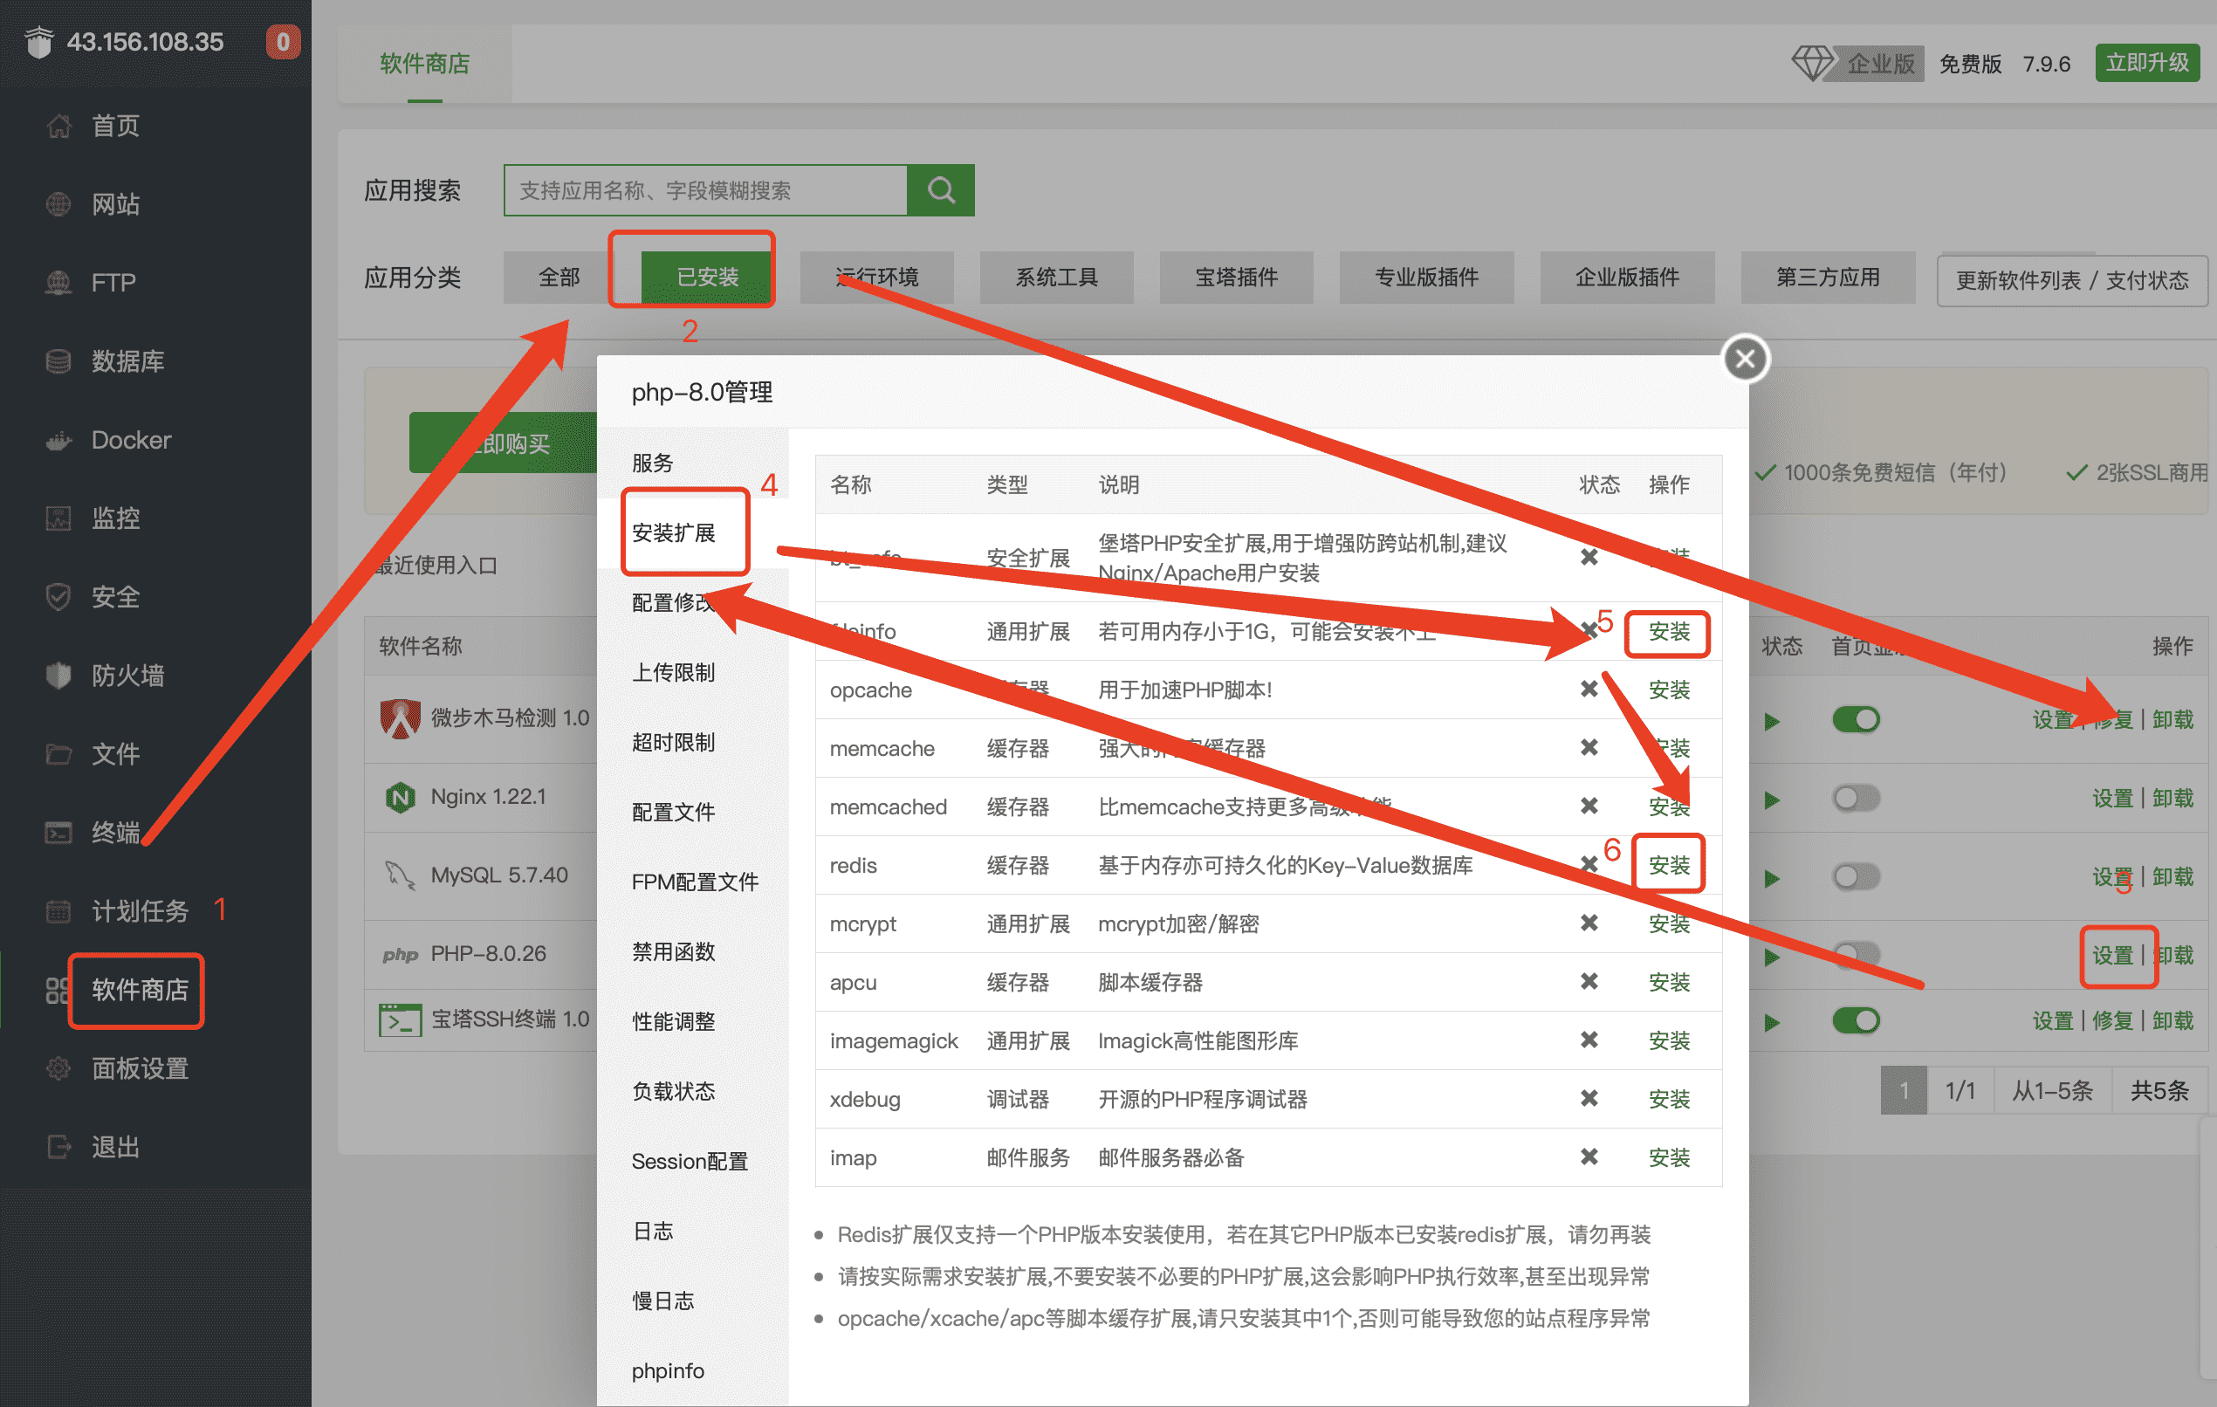The width and height of the screenshot is (2217, 1407).
Task: Open the 终端 terminal sidebar item
Action: coord(115,833)
